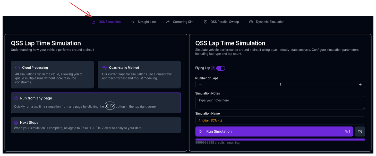376x156 pixels.
Task: Click the Flying Lap help question mark
Action: pos(213,68)
